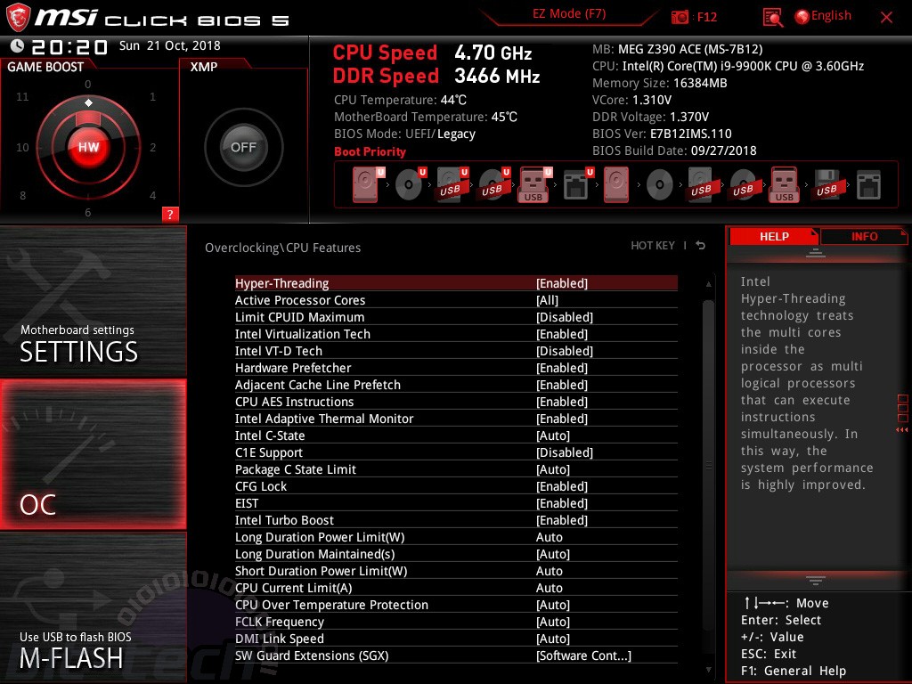Click the Boot Priority heading
Image resolution: width=912 pixels, height=684 pixels.
[x=370, y=151]
